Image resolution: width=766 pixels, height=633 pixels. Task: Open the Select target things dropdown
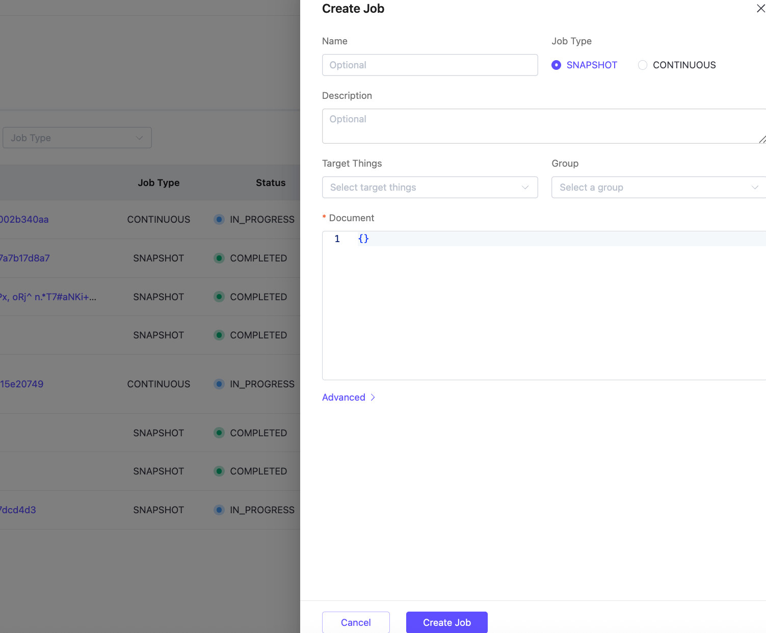coord(430,188)
